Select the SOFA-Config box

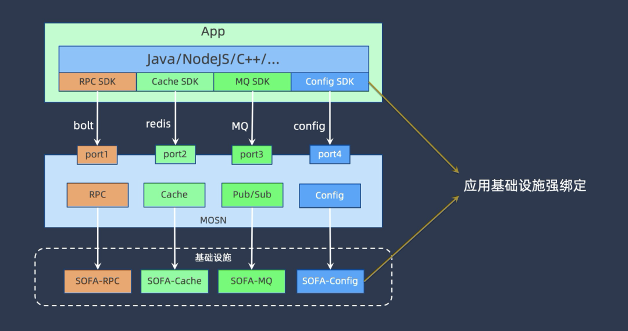pos(330,282)
